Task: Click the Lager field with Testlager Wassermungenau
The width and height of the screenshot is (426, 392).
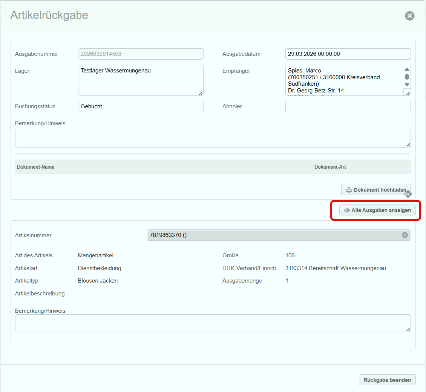Action: click(139, 79)
